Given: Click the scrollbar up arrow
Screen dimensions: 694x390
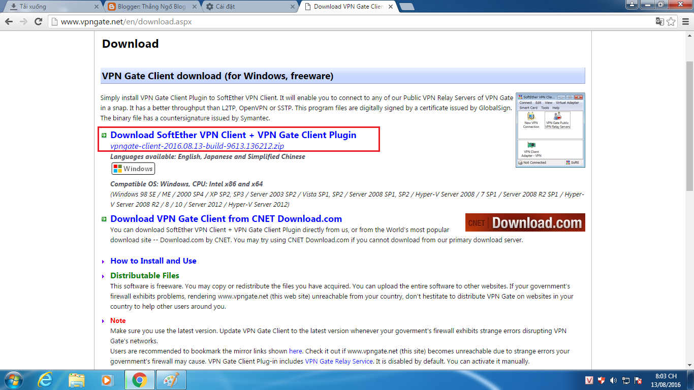Looking at the screenshot, I should coord(689,36).
